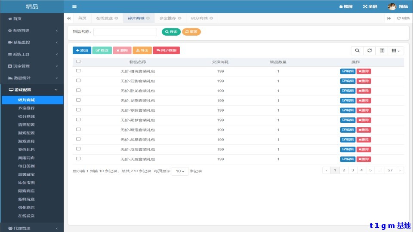The height and width of the screenshot is (232, 413).
Task: Click the 物品名称 search input field
Action: tap(125, 32)
